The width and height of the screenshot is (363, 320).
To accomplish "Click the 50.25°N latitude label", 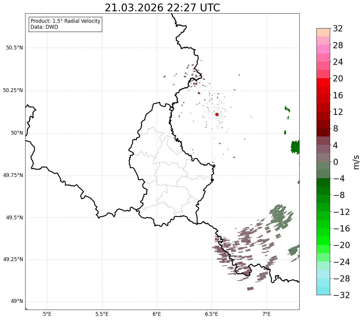I will pyautogui.click(x=13, y=90).
